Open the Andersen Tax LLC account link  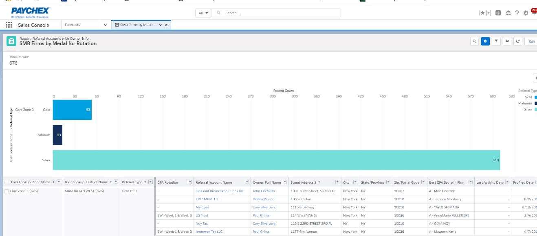coord(209,232)
